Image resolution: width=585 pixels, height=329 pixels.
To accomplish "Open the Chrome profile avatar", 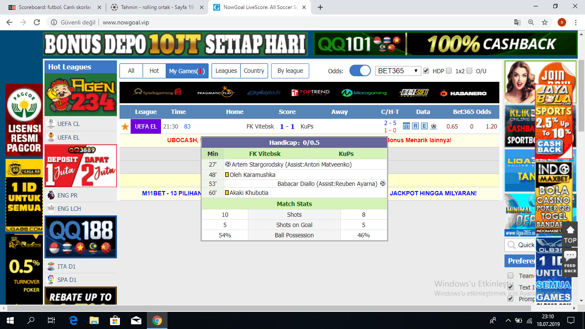I will [562, 22].
